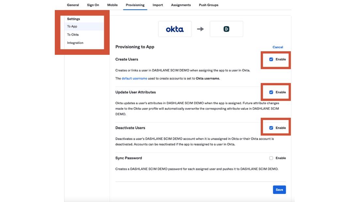Click the Create Users heading

click(127, 59)
